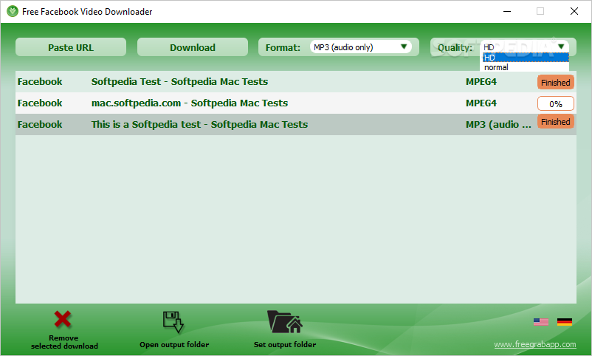Click Facebook source cell in first row
Screen dimensions: 592x356
point(40,82)
